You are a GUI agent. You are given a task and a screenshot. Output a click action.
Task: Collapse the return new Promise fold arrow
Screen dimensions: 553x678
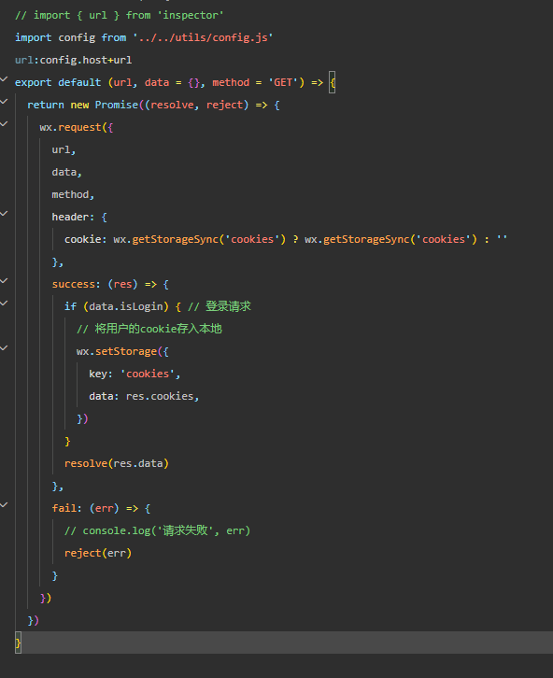coord(4,102)
